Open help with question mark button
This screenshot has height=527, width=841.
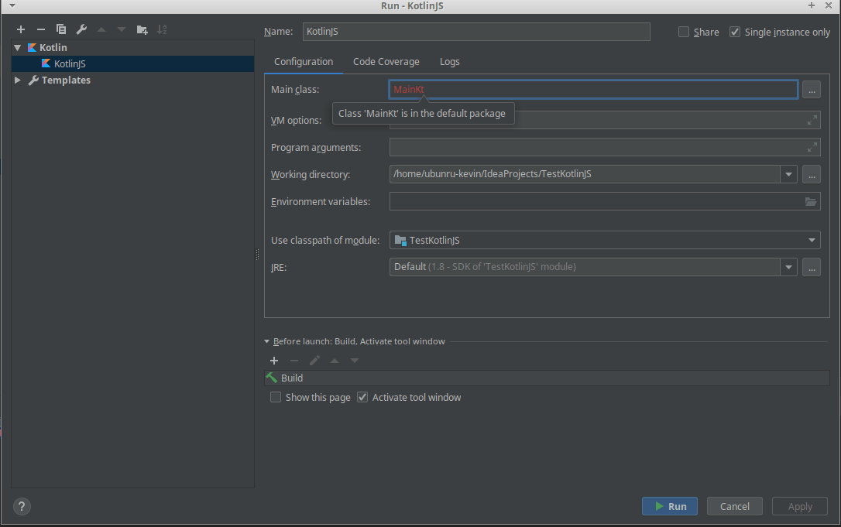pyautogui.click(x=22, y=506)
